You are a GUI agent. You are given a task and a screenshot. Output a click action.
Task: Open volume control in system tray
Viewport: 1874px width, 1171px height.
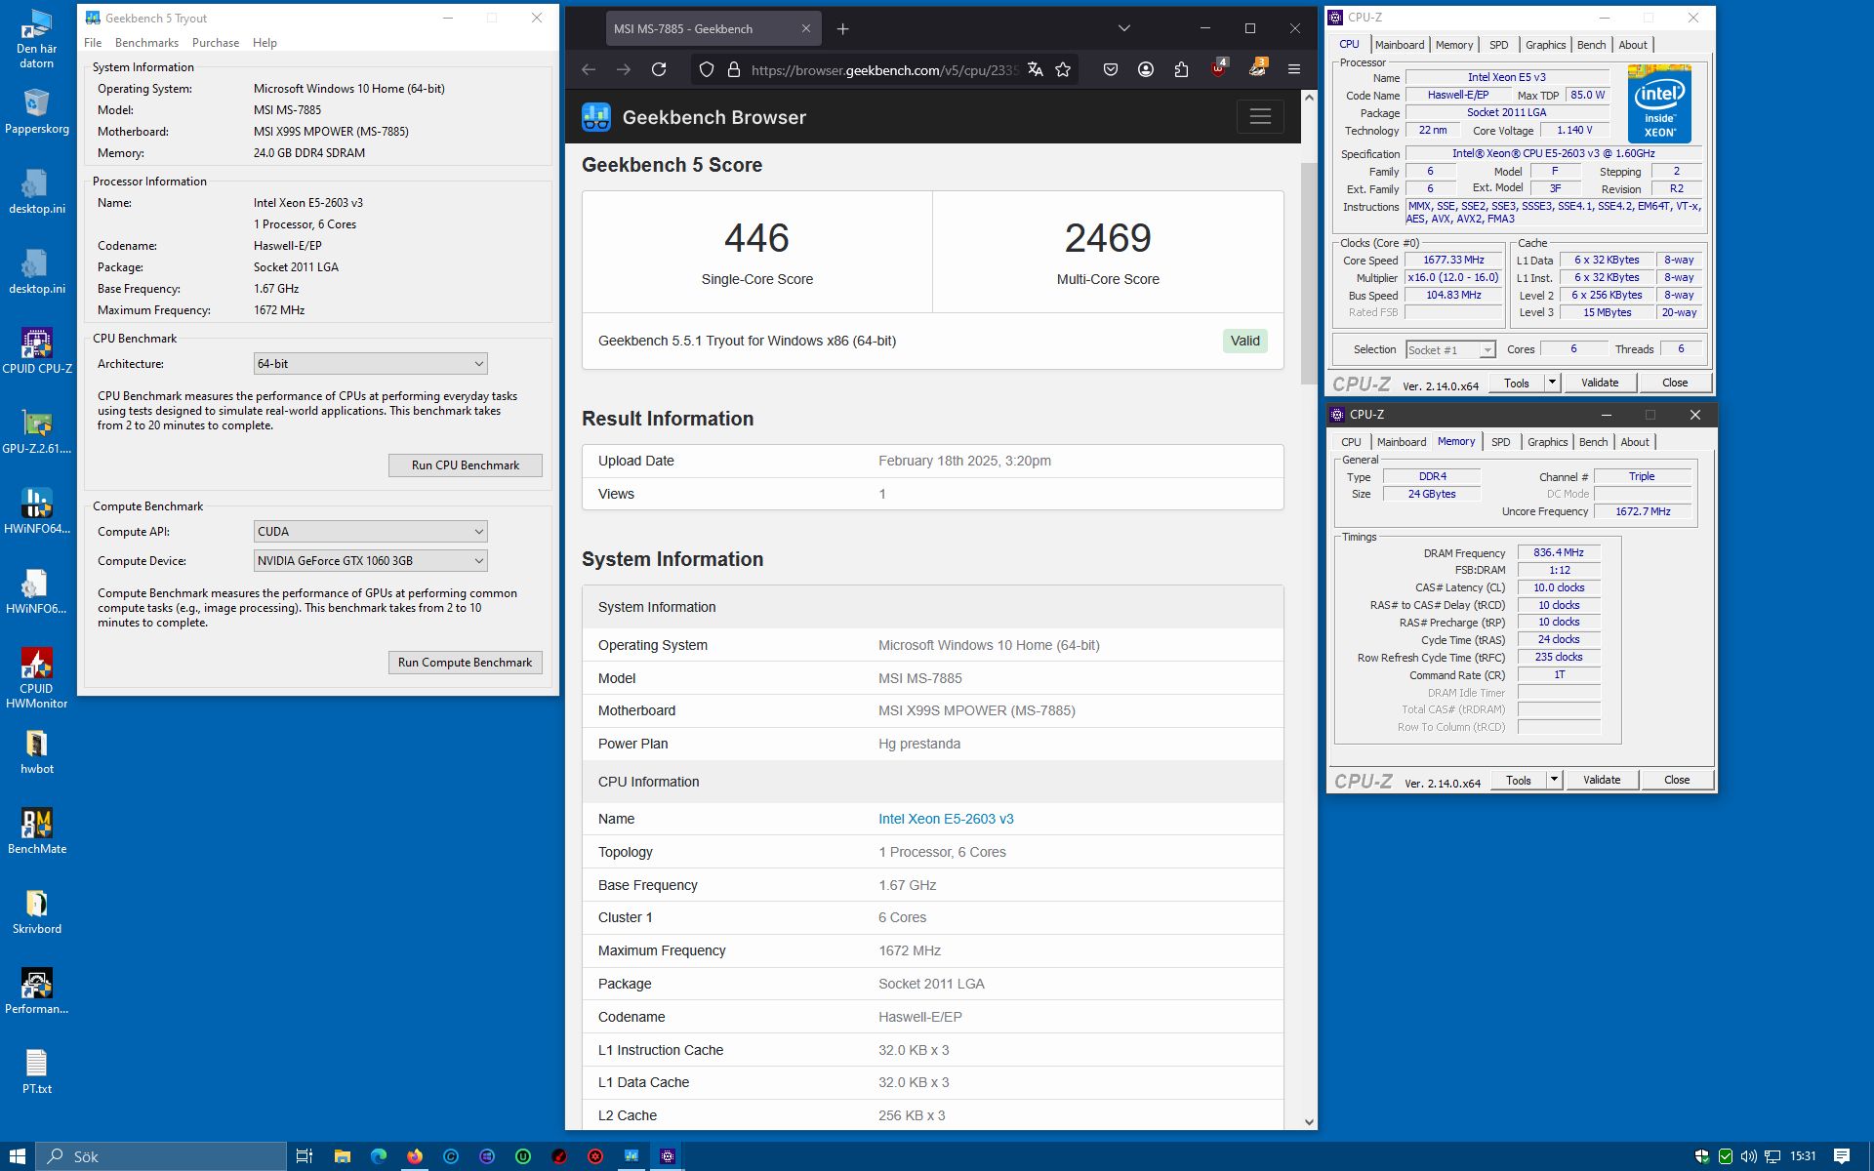(1748, 1156)
